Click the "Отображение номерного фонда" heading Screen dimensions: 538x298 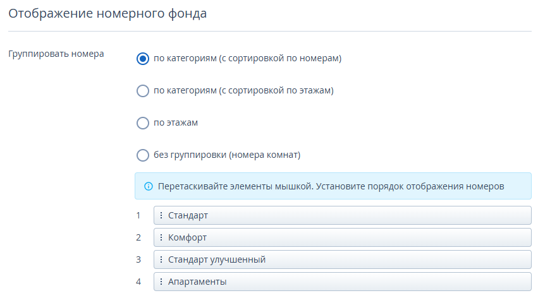click(107, 14)
